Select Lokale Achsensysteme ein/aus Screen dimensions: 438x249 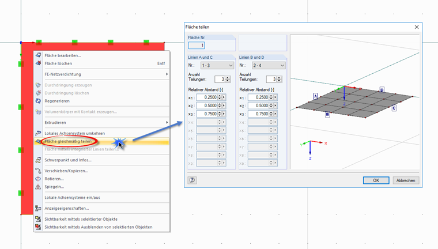tap(101, 198)
